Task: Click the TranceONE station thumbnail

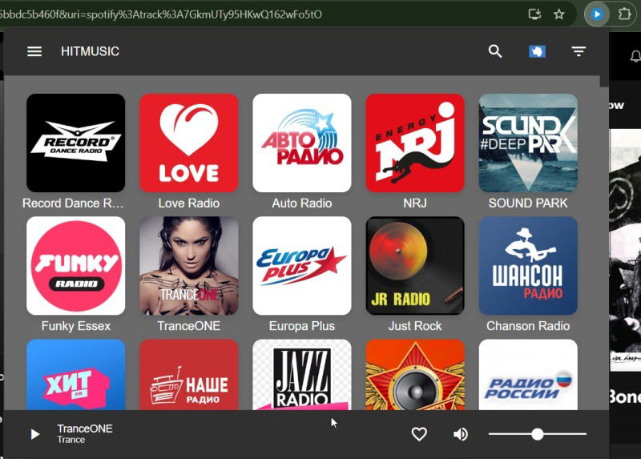Action: pyautogui.click(x=189, y=266)
